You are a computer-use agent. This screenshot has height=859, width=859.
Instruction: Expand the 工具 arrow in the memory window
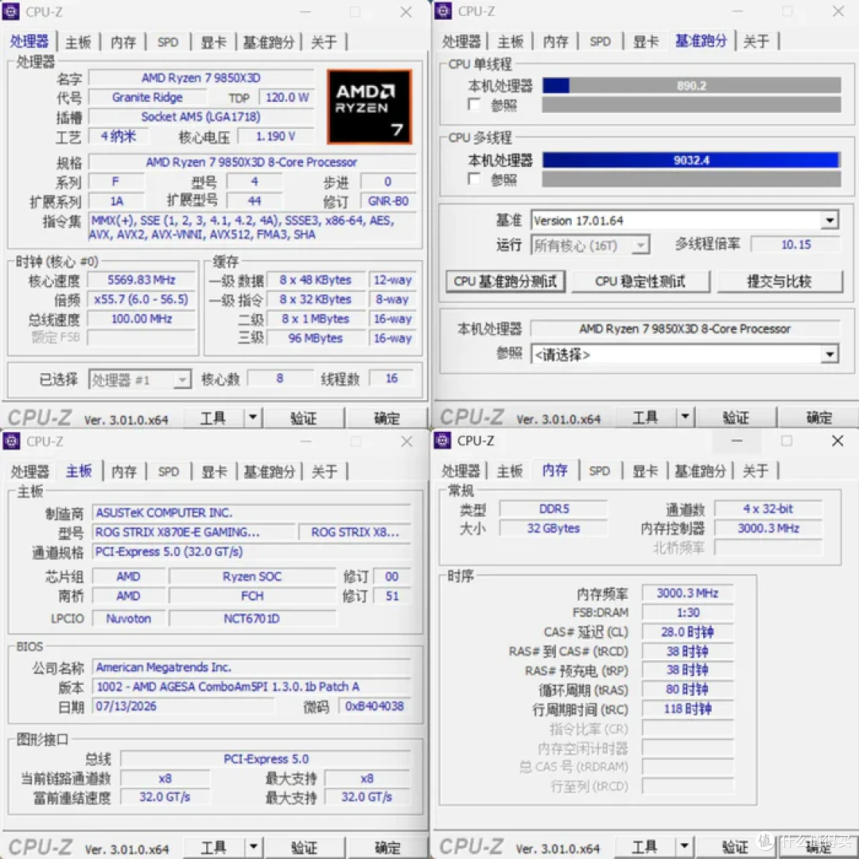click(684, 847)
